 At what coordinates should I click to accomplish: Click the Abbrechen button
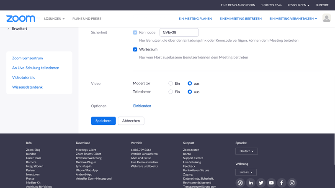[131, 121]
